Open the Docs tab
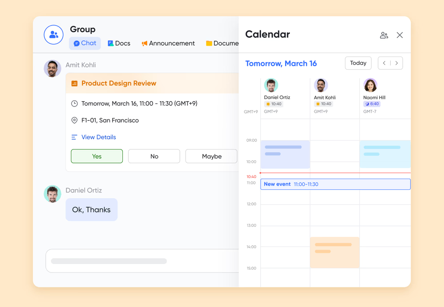The width and height of the screenshot is (444, 307). pyautogui.click(x=119, y=43)
